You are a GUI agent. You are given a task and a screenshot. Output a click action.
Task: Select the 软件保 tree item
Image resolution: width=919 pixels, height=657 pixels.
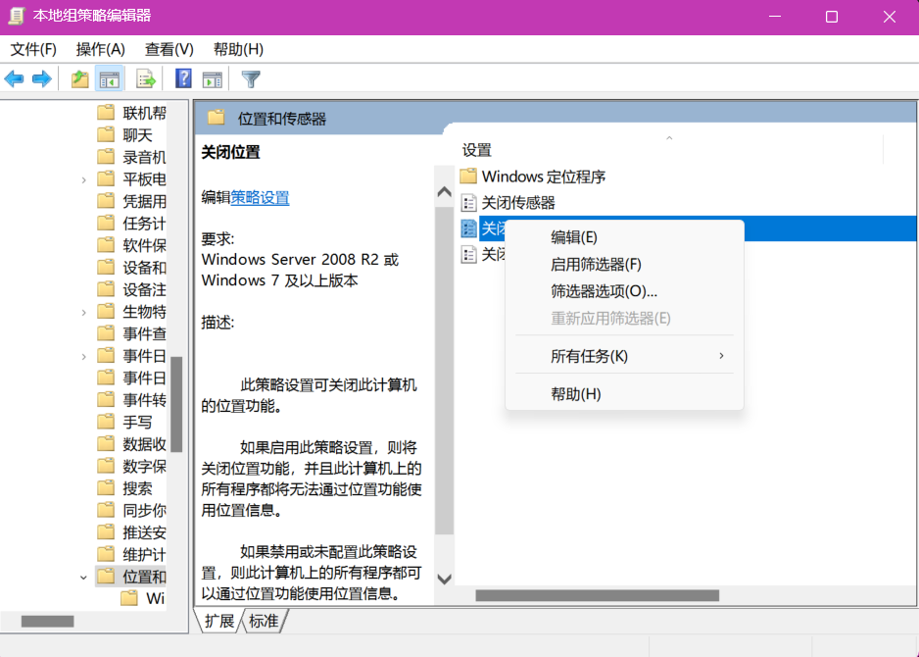[x=144, y=245]
